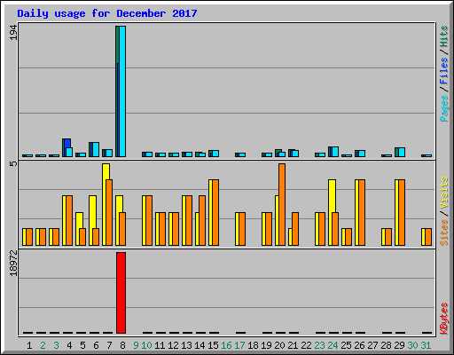The height and width of the screenshot is (355, 454).
Task: Click day label 19 on x-axis
Action: click(x=266, y=345)
